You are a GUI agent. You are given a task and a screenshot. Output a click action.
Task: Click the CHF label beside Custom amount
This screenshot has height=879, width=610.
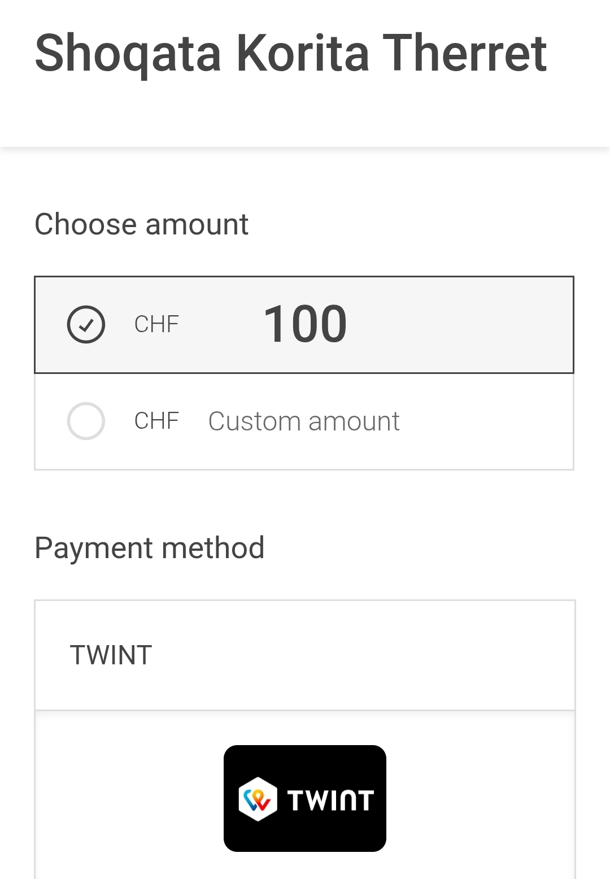156,421
